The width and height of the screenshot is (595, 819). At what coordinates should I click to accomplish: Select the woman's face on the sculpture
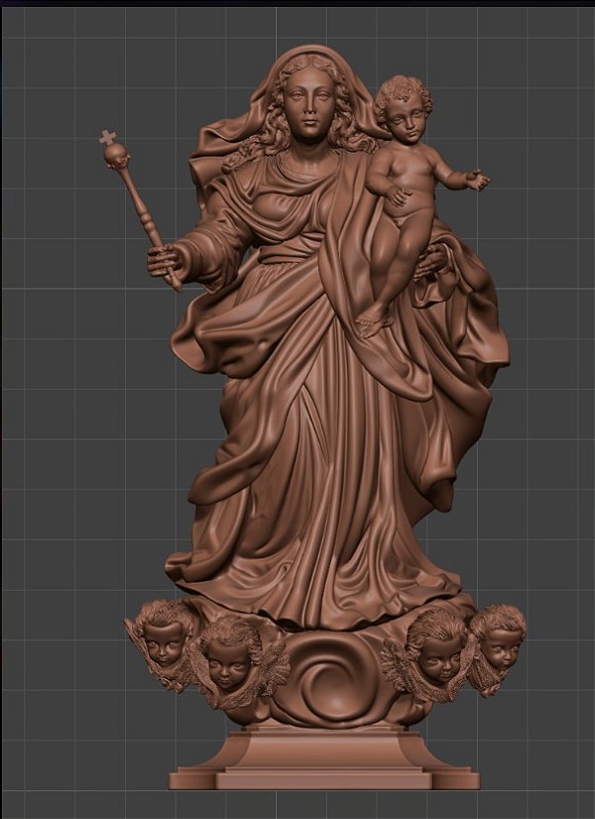click(x=309, y=103)
